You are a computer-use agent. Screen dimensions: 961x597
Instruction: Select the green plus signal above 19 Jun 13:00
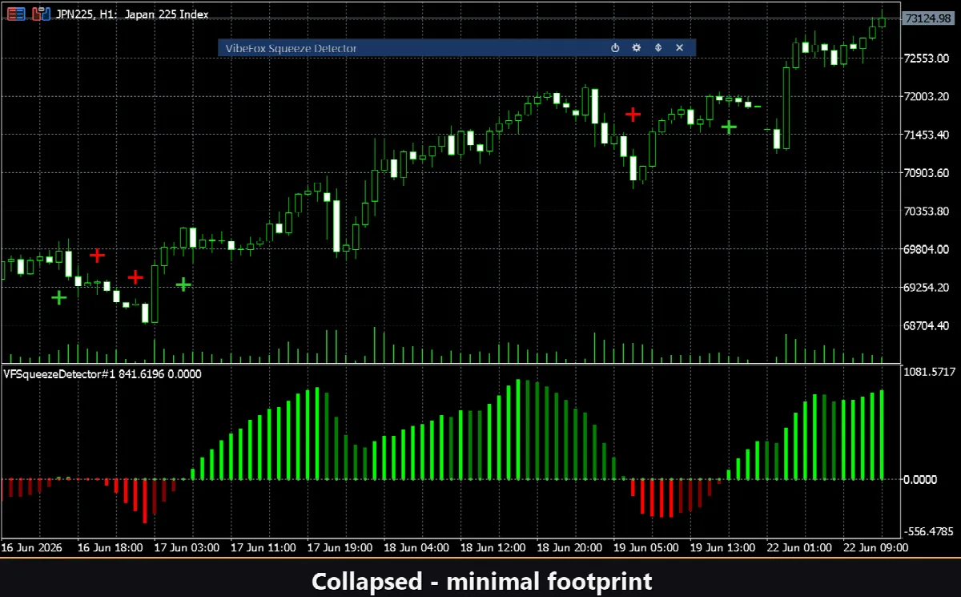(x=729, y=127)
